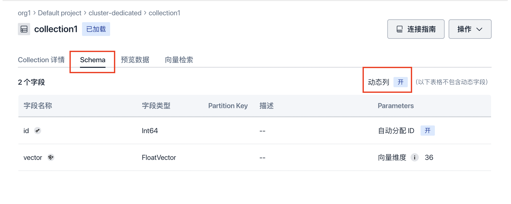Click the book icon in 连接指南 button

coord(400,29)
